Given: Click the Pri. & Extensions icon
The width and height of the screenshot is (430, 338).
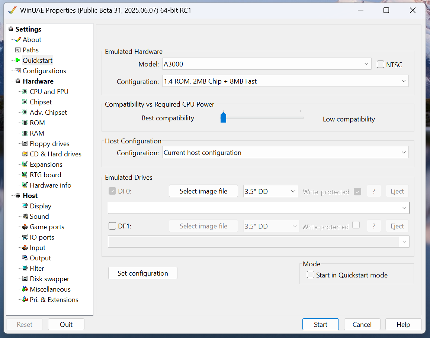Looking at the screenshot, I should pyautogui.click(x=25, y=299).
